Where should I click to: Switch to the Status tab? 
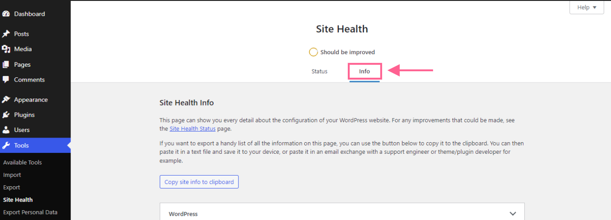[x=319, y=71]
